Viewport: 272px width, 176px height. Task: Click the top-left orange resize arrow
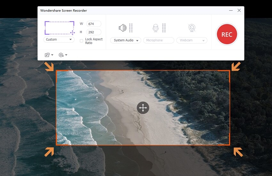tap(49, 67)
